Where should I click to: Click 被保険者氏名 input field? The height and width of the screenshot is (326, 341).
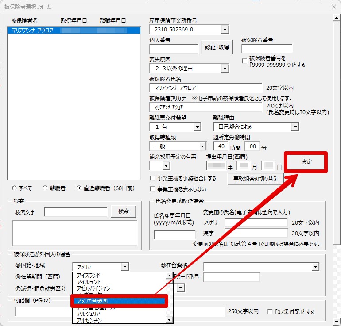[x=206, y=88]
